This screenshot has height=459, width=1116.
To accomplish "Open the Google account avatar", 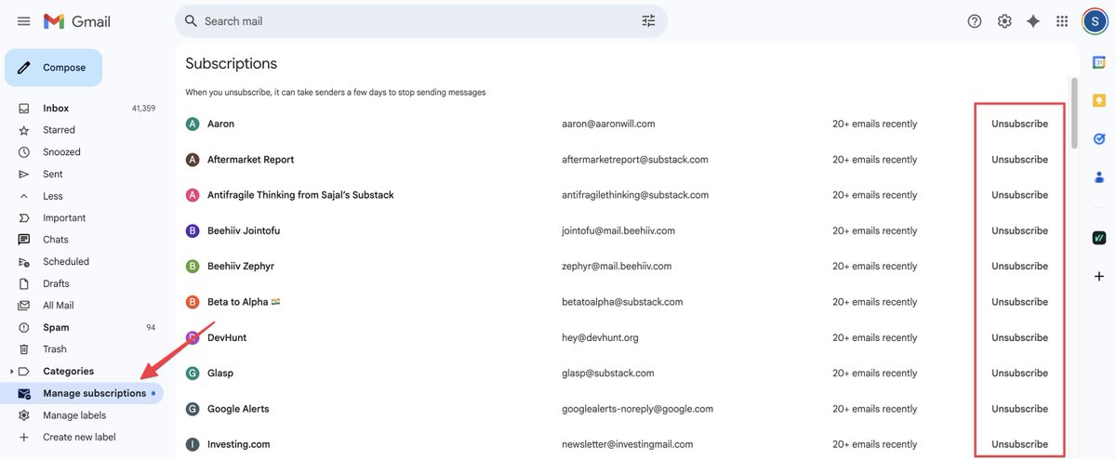I will [1095, 20].
